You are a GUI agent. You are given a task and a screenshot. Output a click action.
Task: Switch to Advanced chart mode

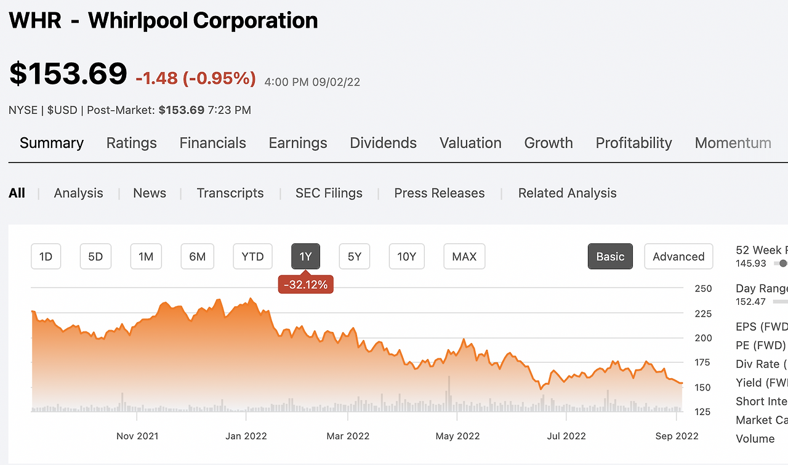[678, 257]
